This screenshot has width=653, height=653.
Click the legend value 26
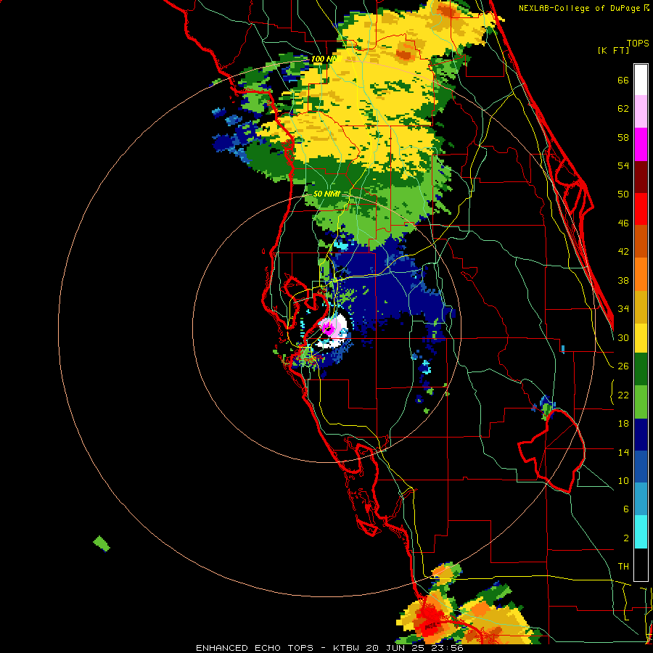click(x=623, y=366)
